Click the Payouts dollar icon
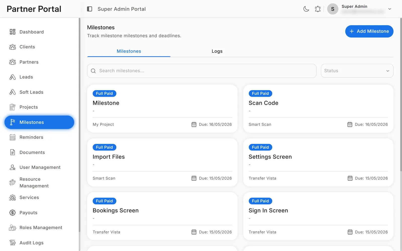402x251 pixels. coord(13,213)
